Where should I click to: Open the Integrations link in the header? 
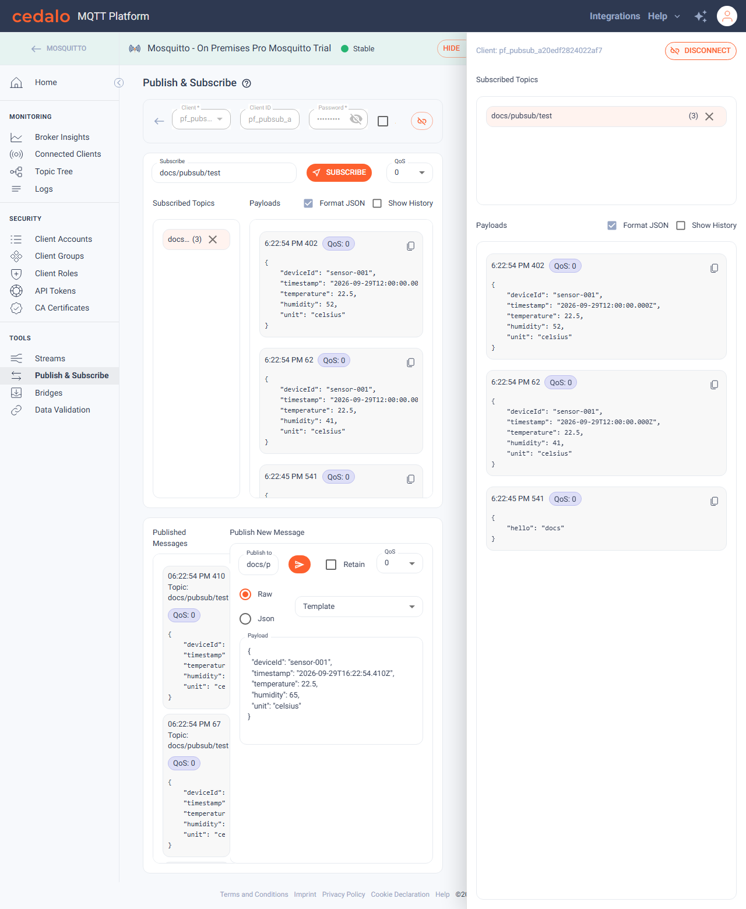pos(615,16)
